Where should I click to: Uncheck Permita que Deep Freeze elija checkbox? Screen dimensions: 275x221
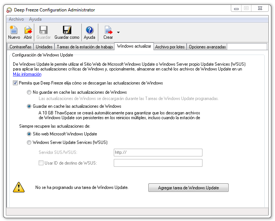pyautogui.click(x=15, y=83)
